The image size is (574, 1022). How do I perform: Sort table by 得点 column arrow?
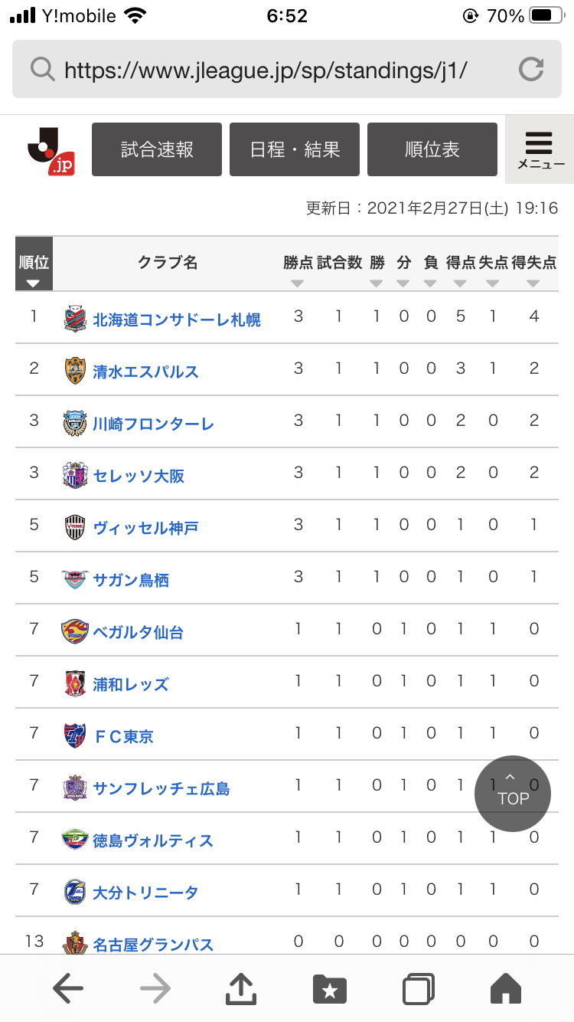(460, 283)
